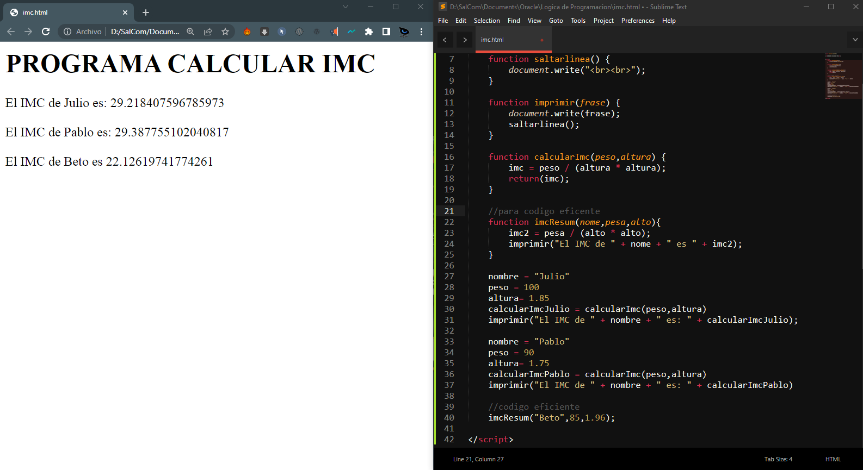Screen dimensions: 863x470
Task: Click the //para codigo eficente comment
Action: (544, 211)
